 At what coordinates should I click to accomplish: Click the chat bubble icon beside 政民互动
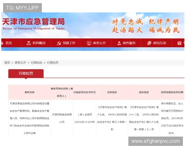tap(149, 43)
